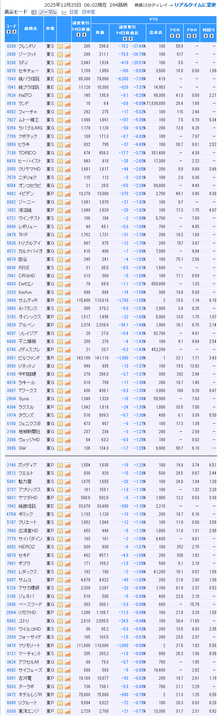Sort PER column with the down arrow
This screenshot has height=716, width=222.
pos(178,36)
